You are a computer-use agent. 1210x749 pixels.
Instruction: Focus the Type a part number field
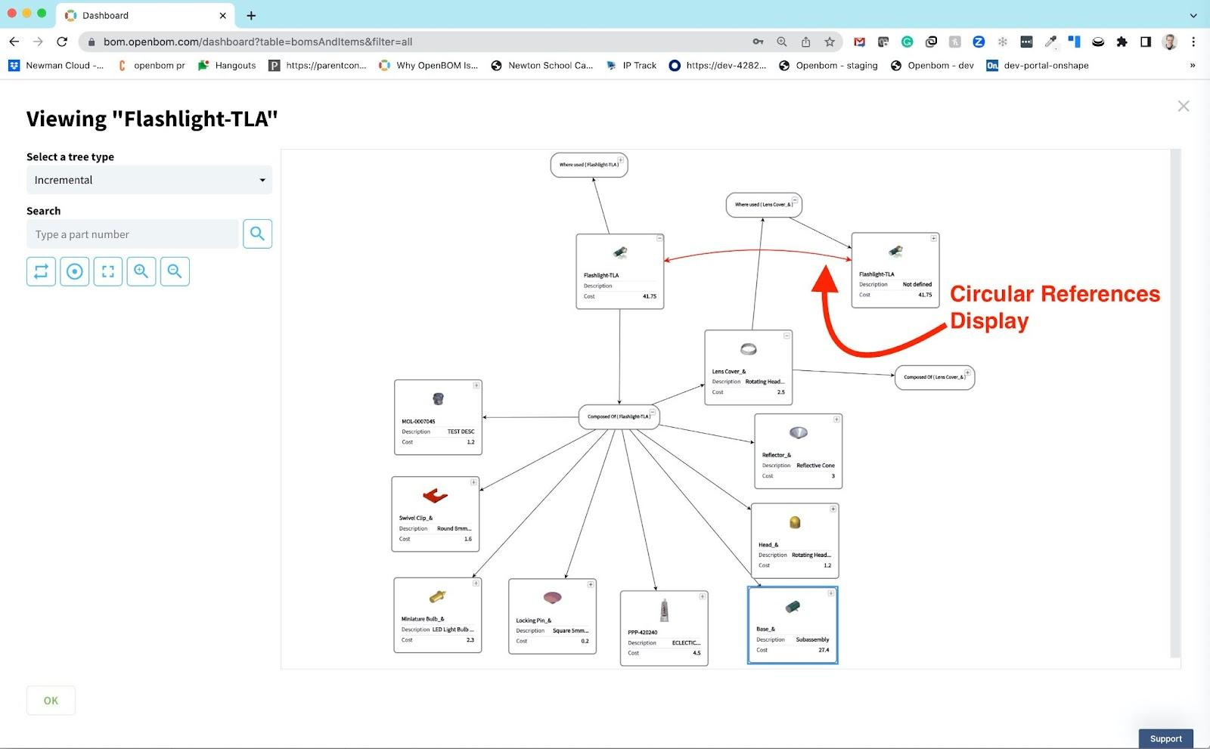pos(132,234)
